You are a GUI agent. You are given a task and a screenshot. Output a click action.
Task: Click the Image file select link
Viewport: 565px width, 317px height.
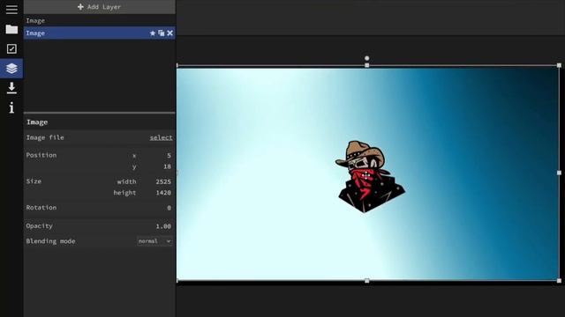click(x=161, y=137)
